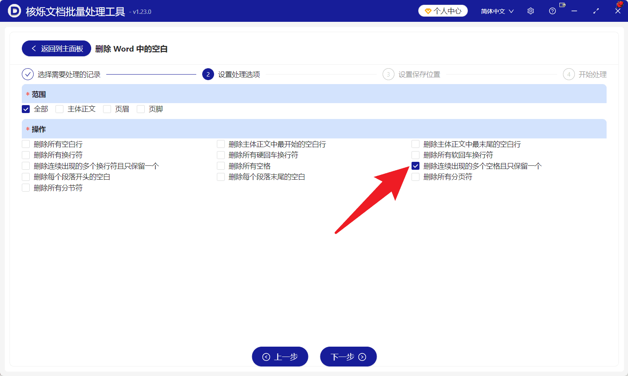Check the 页眉 scope checkbox
The width and height of the screenshot is (628, 376).
107,109
